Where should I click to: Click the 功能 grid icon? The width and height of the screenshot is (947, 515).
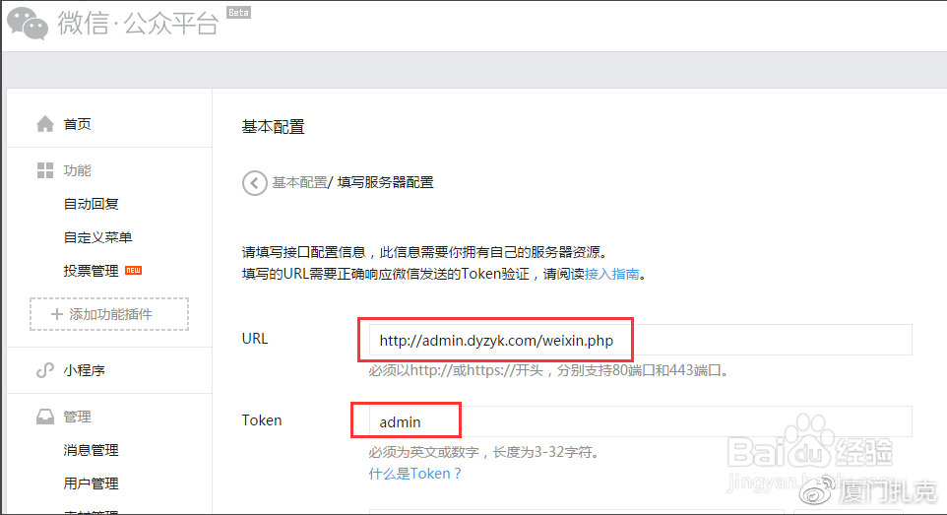pos(45,170)
